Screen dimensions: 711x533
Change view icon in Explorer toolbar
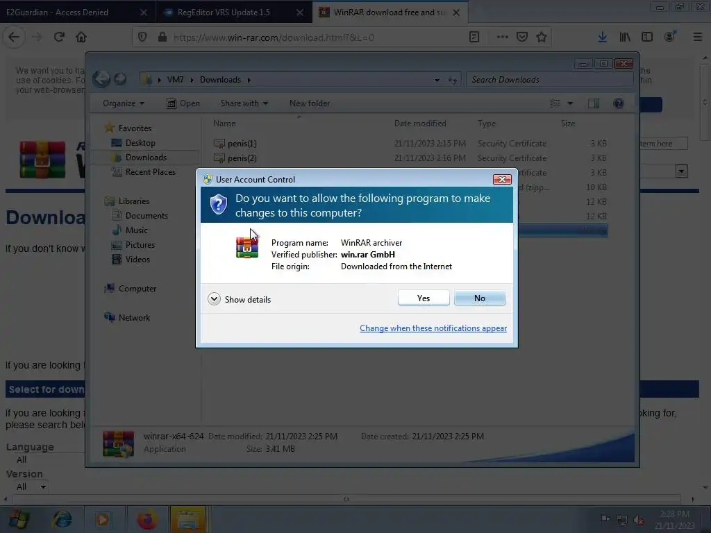pos(555,103)
